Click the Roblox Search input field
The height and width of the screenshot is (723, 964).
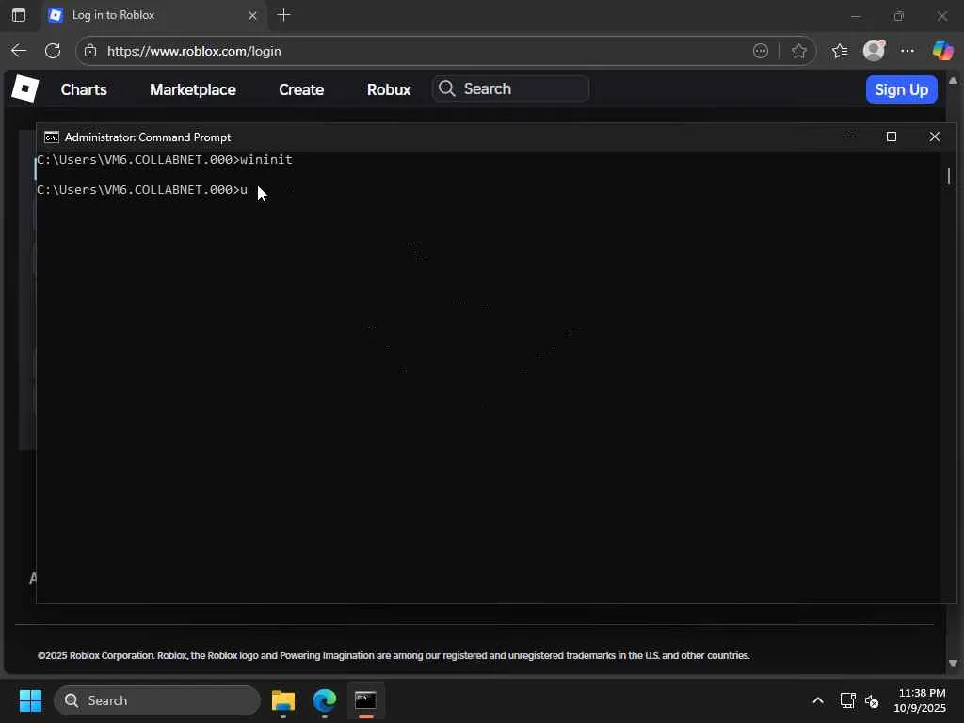(x=511, y=89)
